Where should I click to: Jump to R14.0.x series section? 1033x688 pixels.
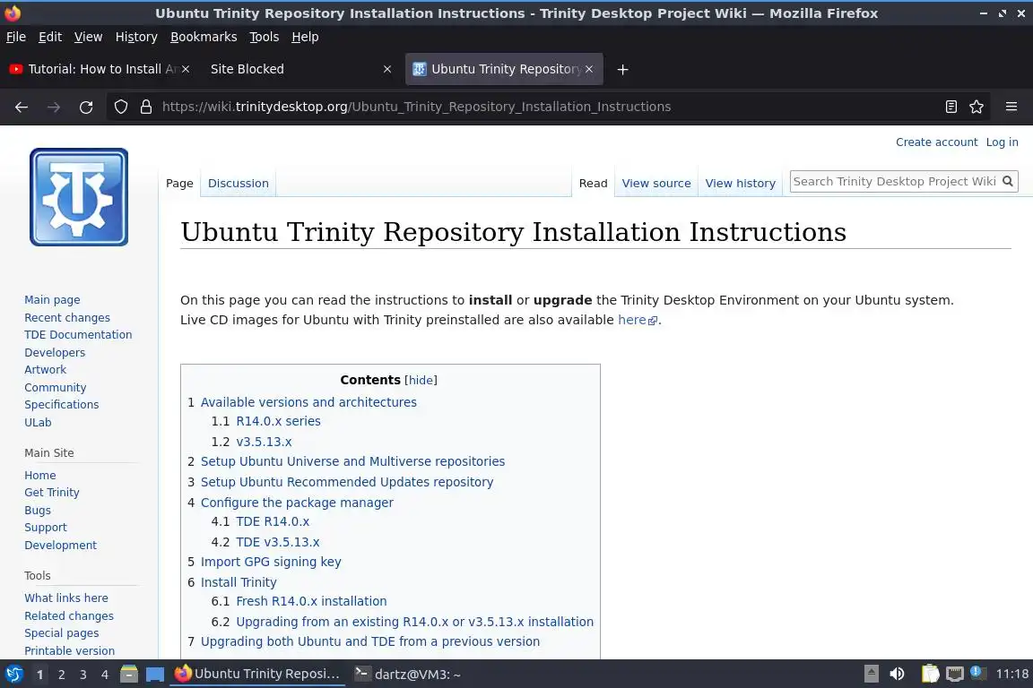pyautogui.click(x=278, y=421)
